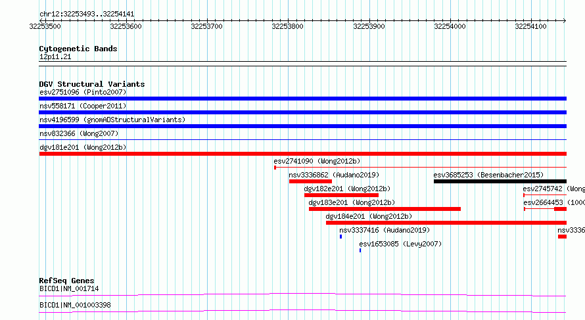Open the esv3685253 (Besenbacher2015) label

(x=488, y=175)
